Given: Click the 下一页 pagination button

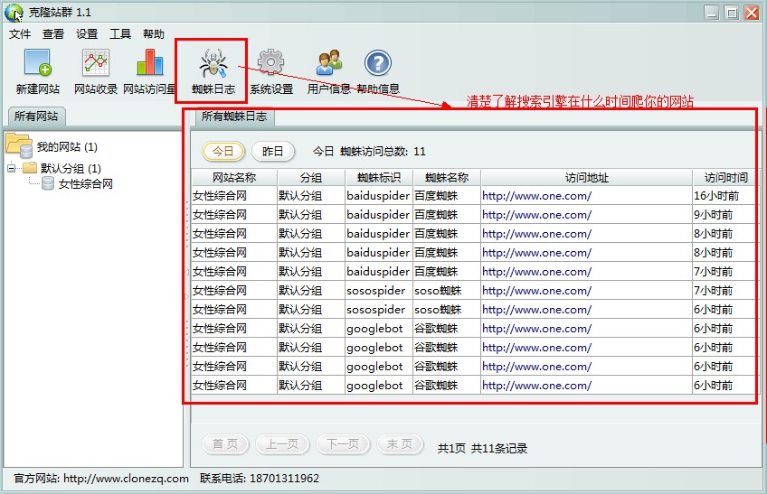Looking at the screenshot, I should click(x=343, y=444).
